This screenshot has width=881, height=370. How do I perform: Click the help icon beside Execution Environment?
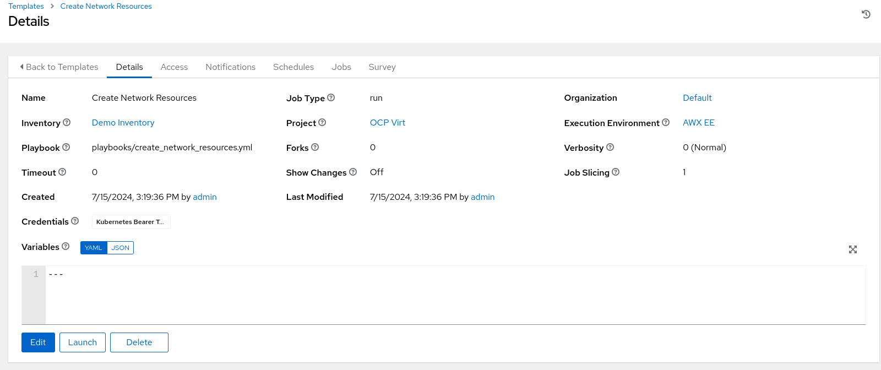tap(666, 122)
